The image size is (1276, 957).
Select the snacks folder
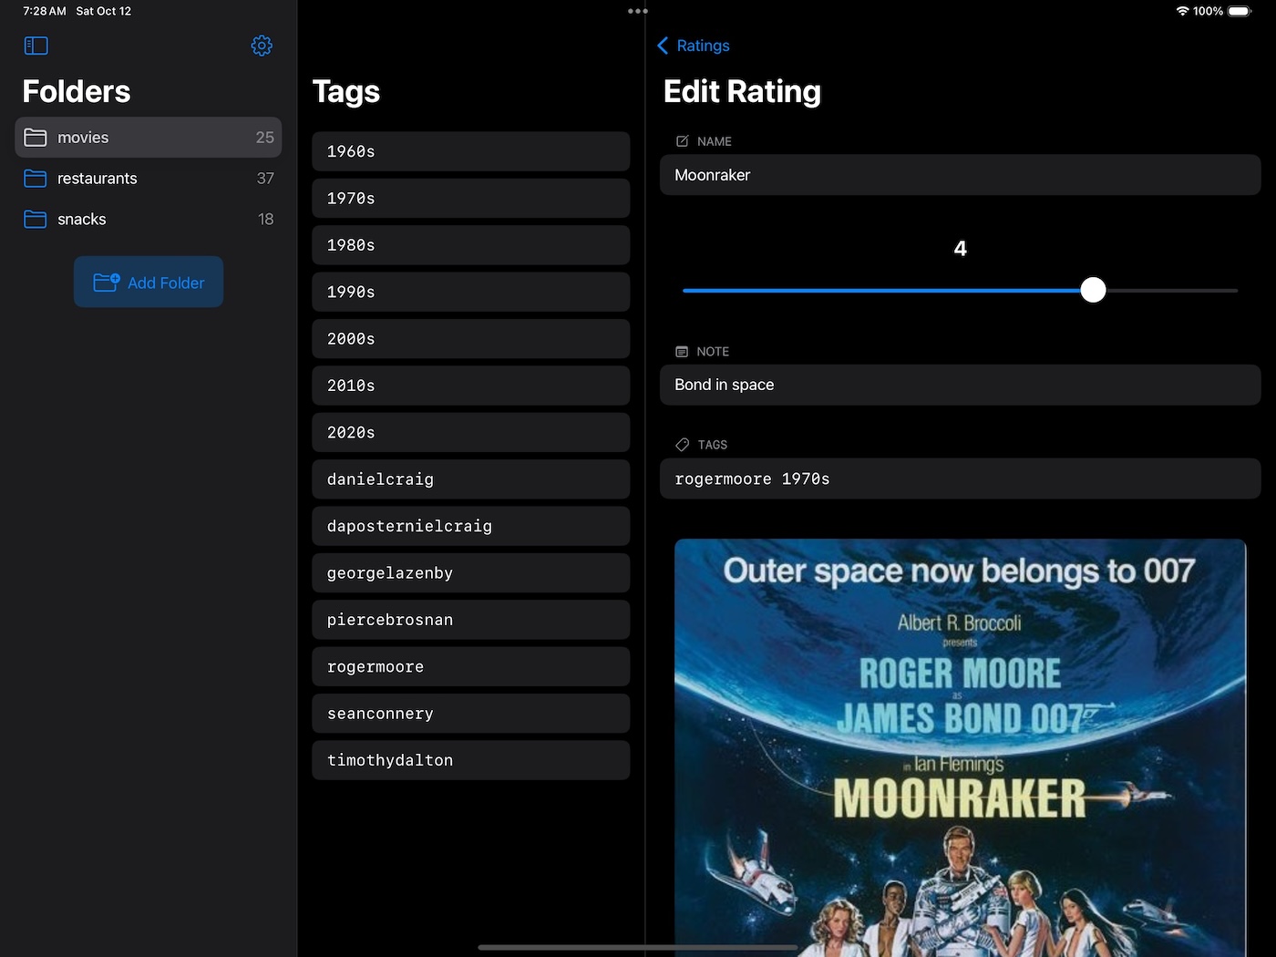coord(146,220)
